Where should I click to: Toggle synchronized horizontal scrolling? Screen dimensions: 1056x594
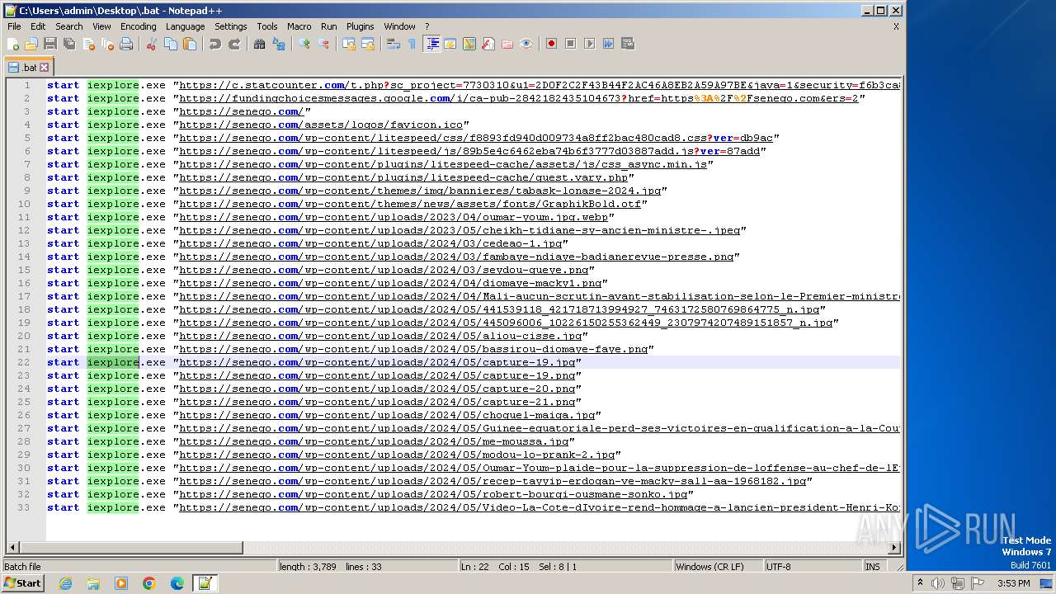point(368,44)
